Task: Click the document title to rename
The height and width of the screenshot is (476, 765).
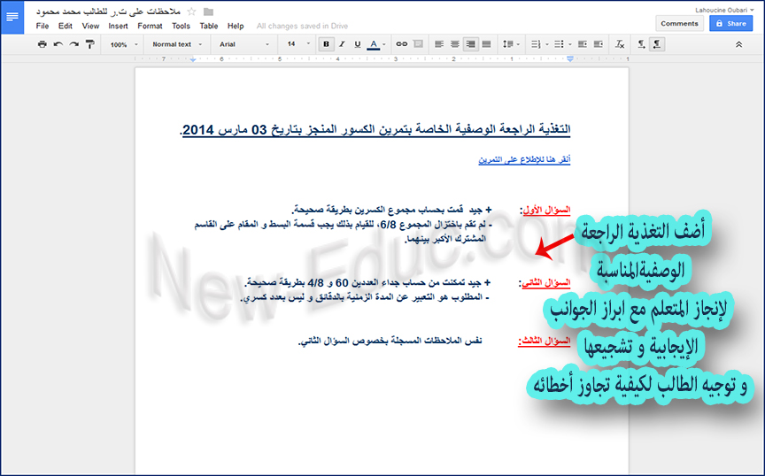Action: (x=108, y=12)
